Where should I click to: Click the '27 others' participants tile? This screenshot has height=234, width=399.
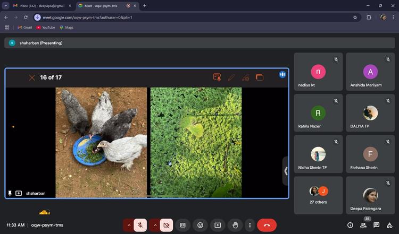coord(318,195)
